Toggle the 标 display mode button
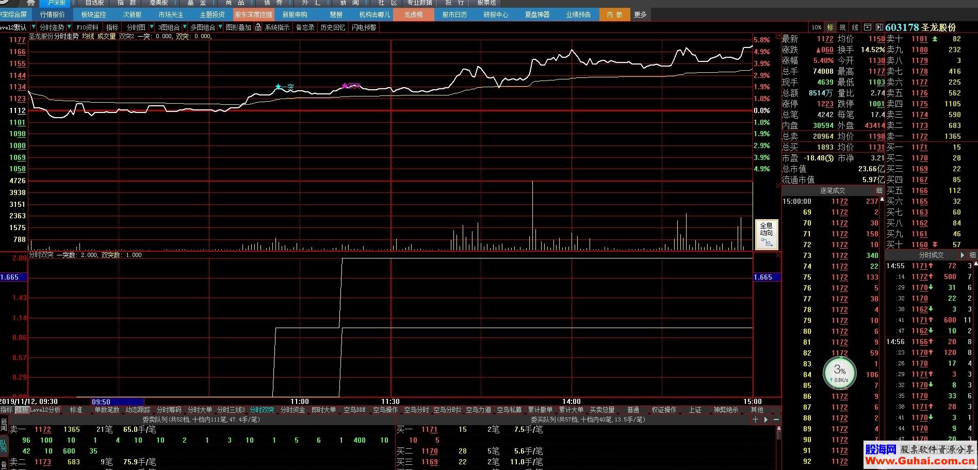 830,27
